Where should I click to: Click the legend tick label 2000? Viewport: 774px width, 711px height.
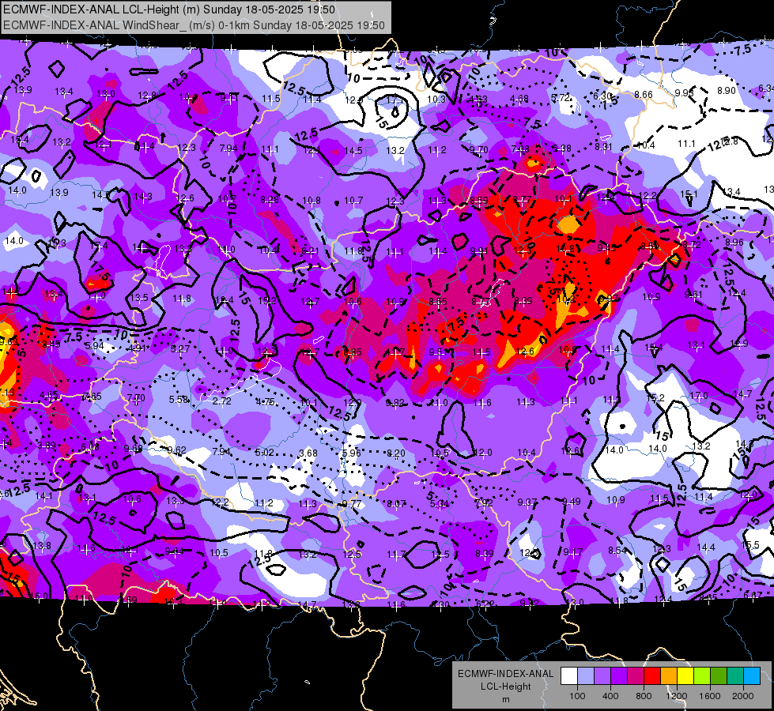(743, 696)
